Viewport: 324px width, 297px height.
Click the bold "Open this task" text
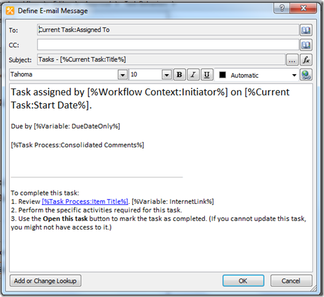(x=65, y=218)
